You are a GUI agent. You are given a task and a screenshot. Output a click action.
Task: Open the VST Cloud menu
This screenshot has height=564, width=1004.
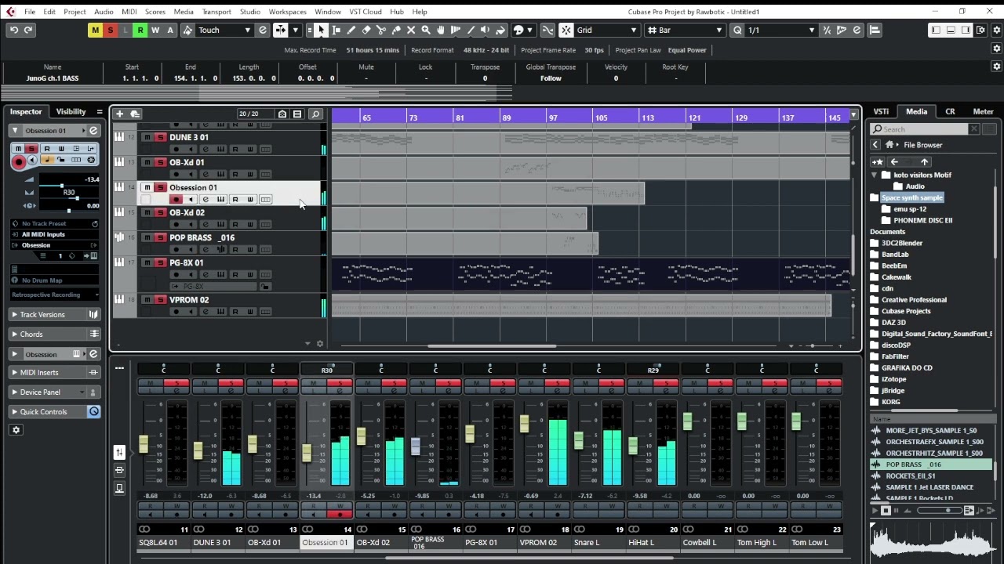pos(366,12)
